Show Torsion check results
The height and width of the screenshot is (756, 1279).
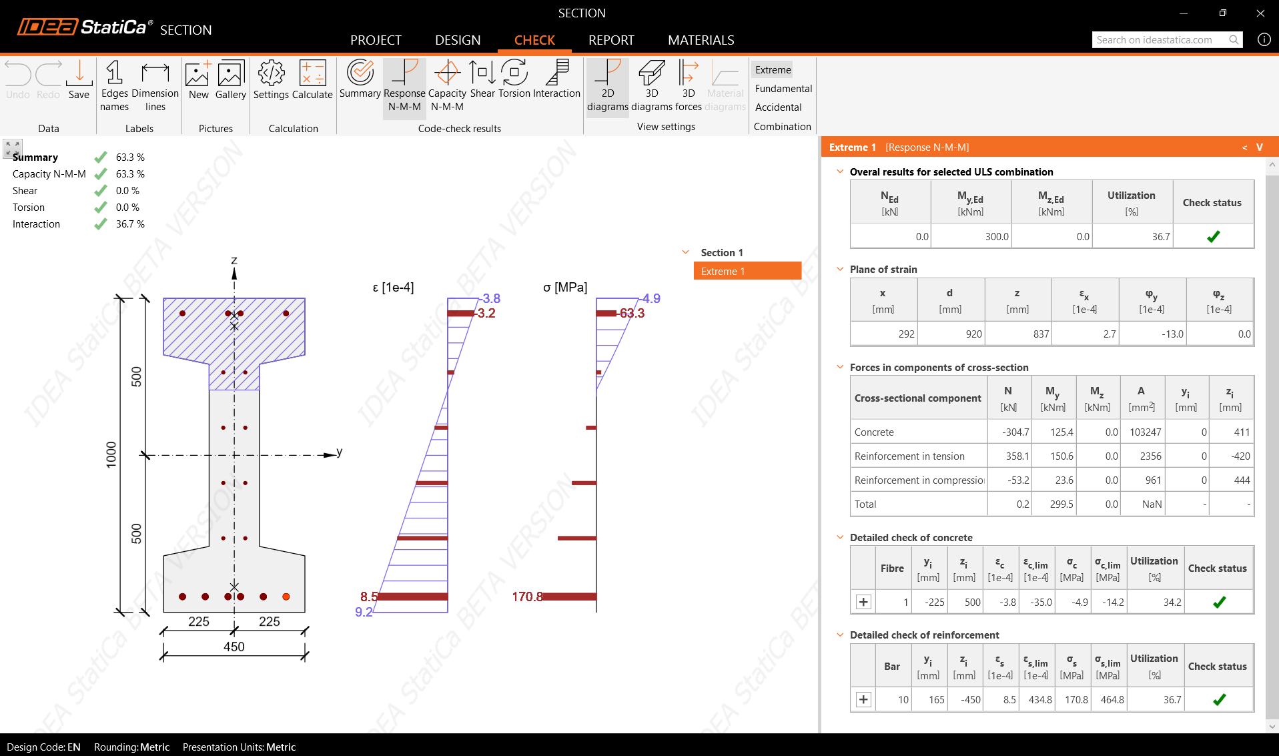(x=514, y=80)
